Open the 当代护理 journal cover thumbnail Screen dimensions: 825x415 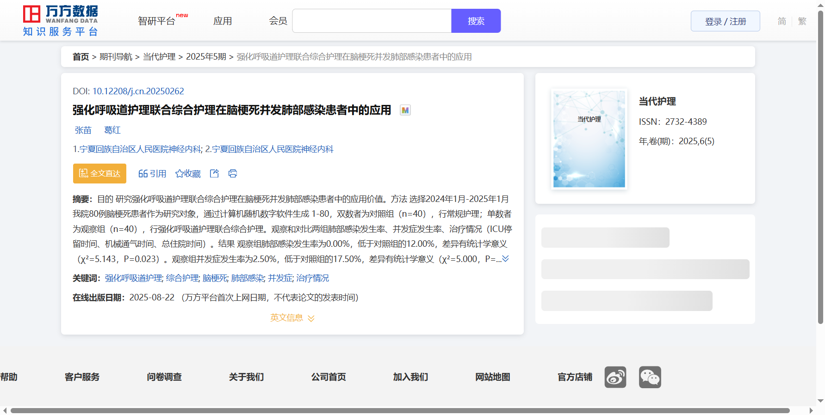click(589, 139)
